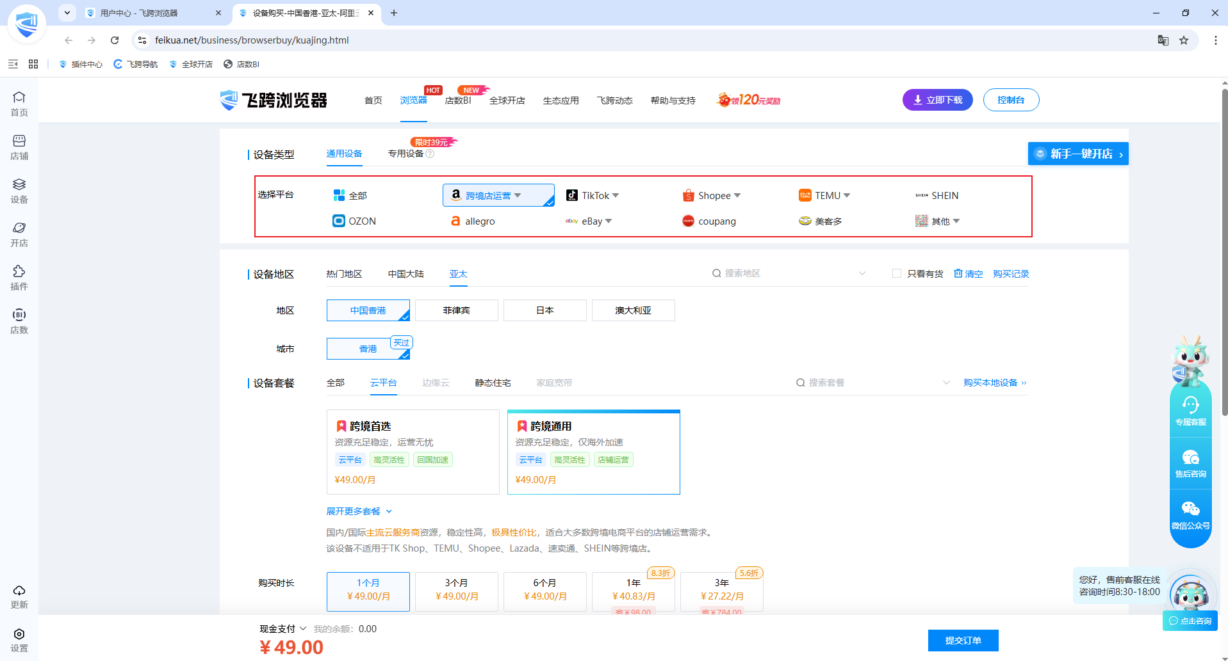
Task: Open the 店数BI menu in top navigation
Action: [458, 100]
